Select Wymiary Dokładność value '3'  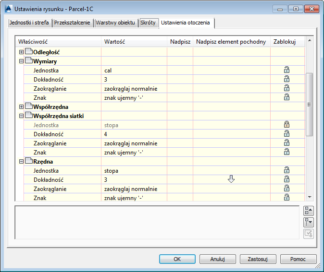click(134, 80)
